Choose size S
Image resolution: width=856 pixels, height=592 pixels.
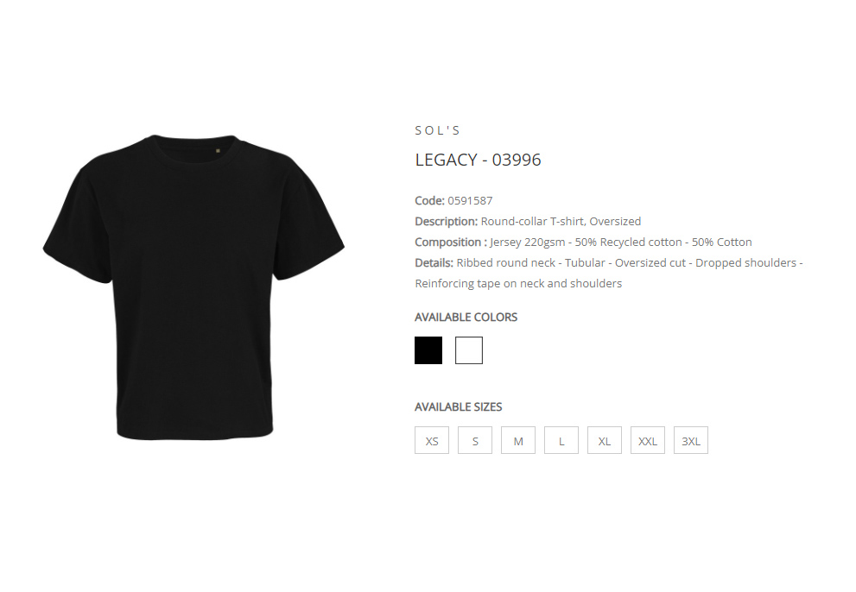point(475,440)
